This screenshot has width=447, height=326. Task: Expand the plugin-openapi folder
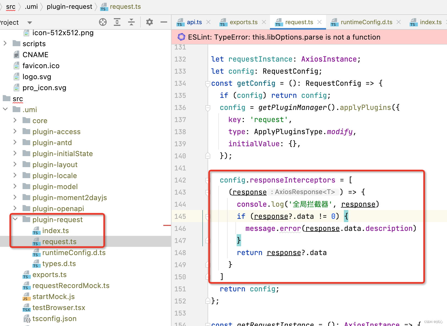15,208
